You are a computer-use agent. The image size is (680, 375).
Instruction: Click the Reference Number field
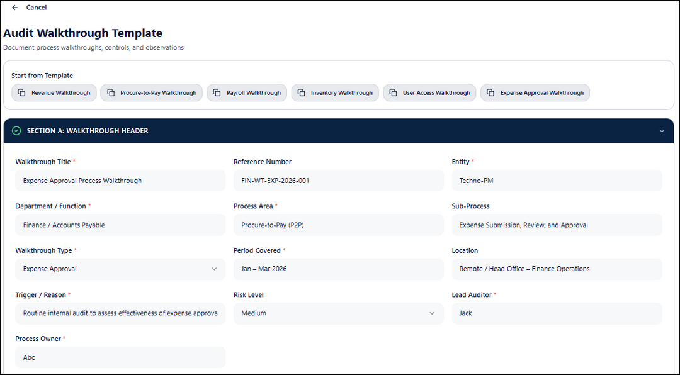[x=339, y=181]
